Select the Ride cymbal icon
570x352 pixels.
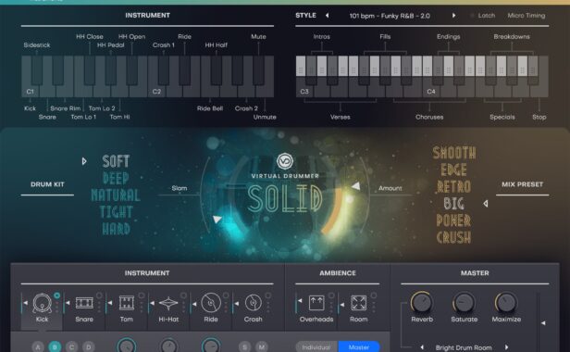[211, 303]
